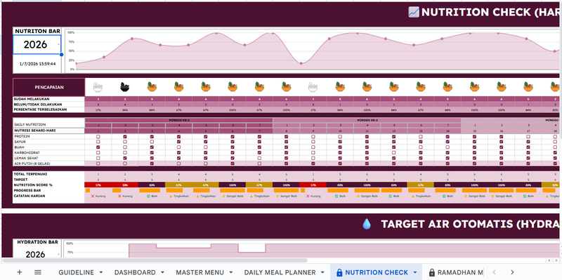Open the Guideline tab dropdown arrow
The image size is (562, 280).
(101, 272)
